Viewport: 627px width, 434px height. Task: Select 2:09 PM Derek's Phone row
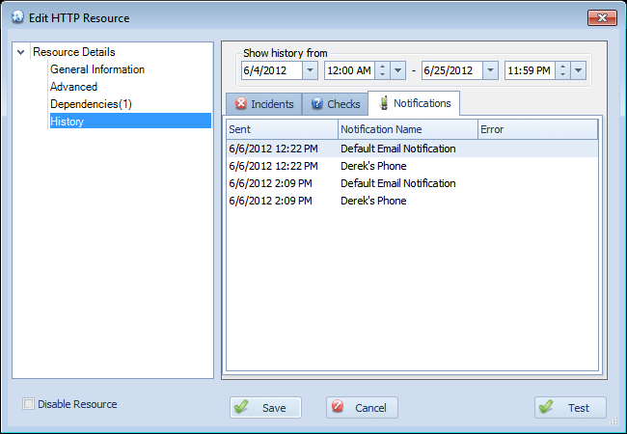click(x=412, y=201)
